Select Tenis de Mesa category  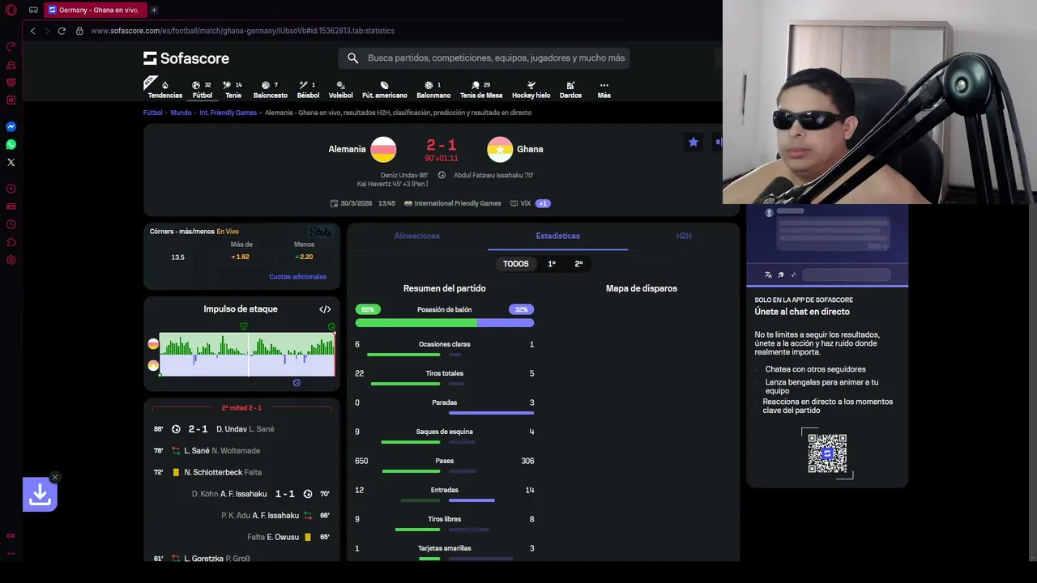click(481, 90)
